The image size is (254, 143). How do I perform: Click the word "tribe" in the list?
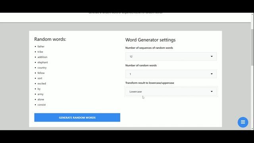click(40, 52)
